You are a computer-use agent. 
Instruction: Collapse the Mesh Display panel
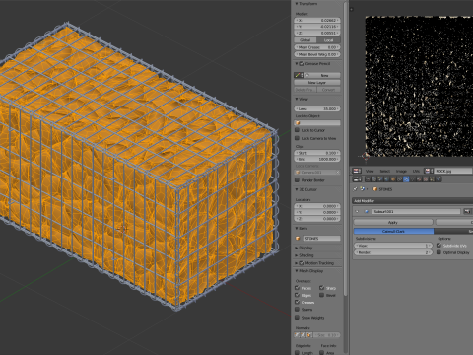pos(297,271)
